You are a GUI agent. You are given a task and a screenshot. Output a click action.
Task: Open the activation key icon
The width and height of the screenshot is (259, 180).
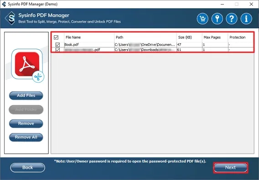pyautogui.click(x=217, y=19)
